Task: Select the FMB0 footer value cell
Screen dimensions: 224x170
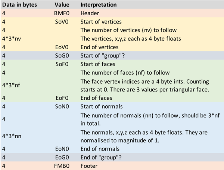Action: (62, 166)
